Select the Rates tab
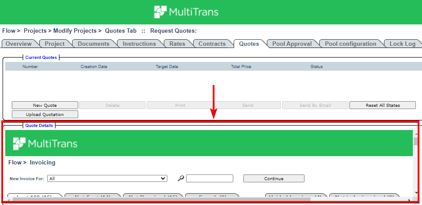 [177, 44]
